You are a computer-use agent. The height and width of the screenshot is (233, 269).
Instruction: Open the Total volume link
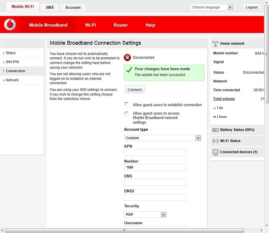coord(224,99)
